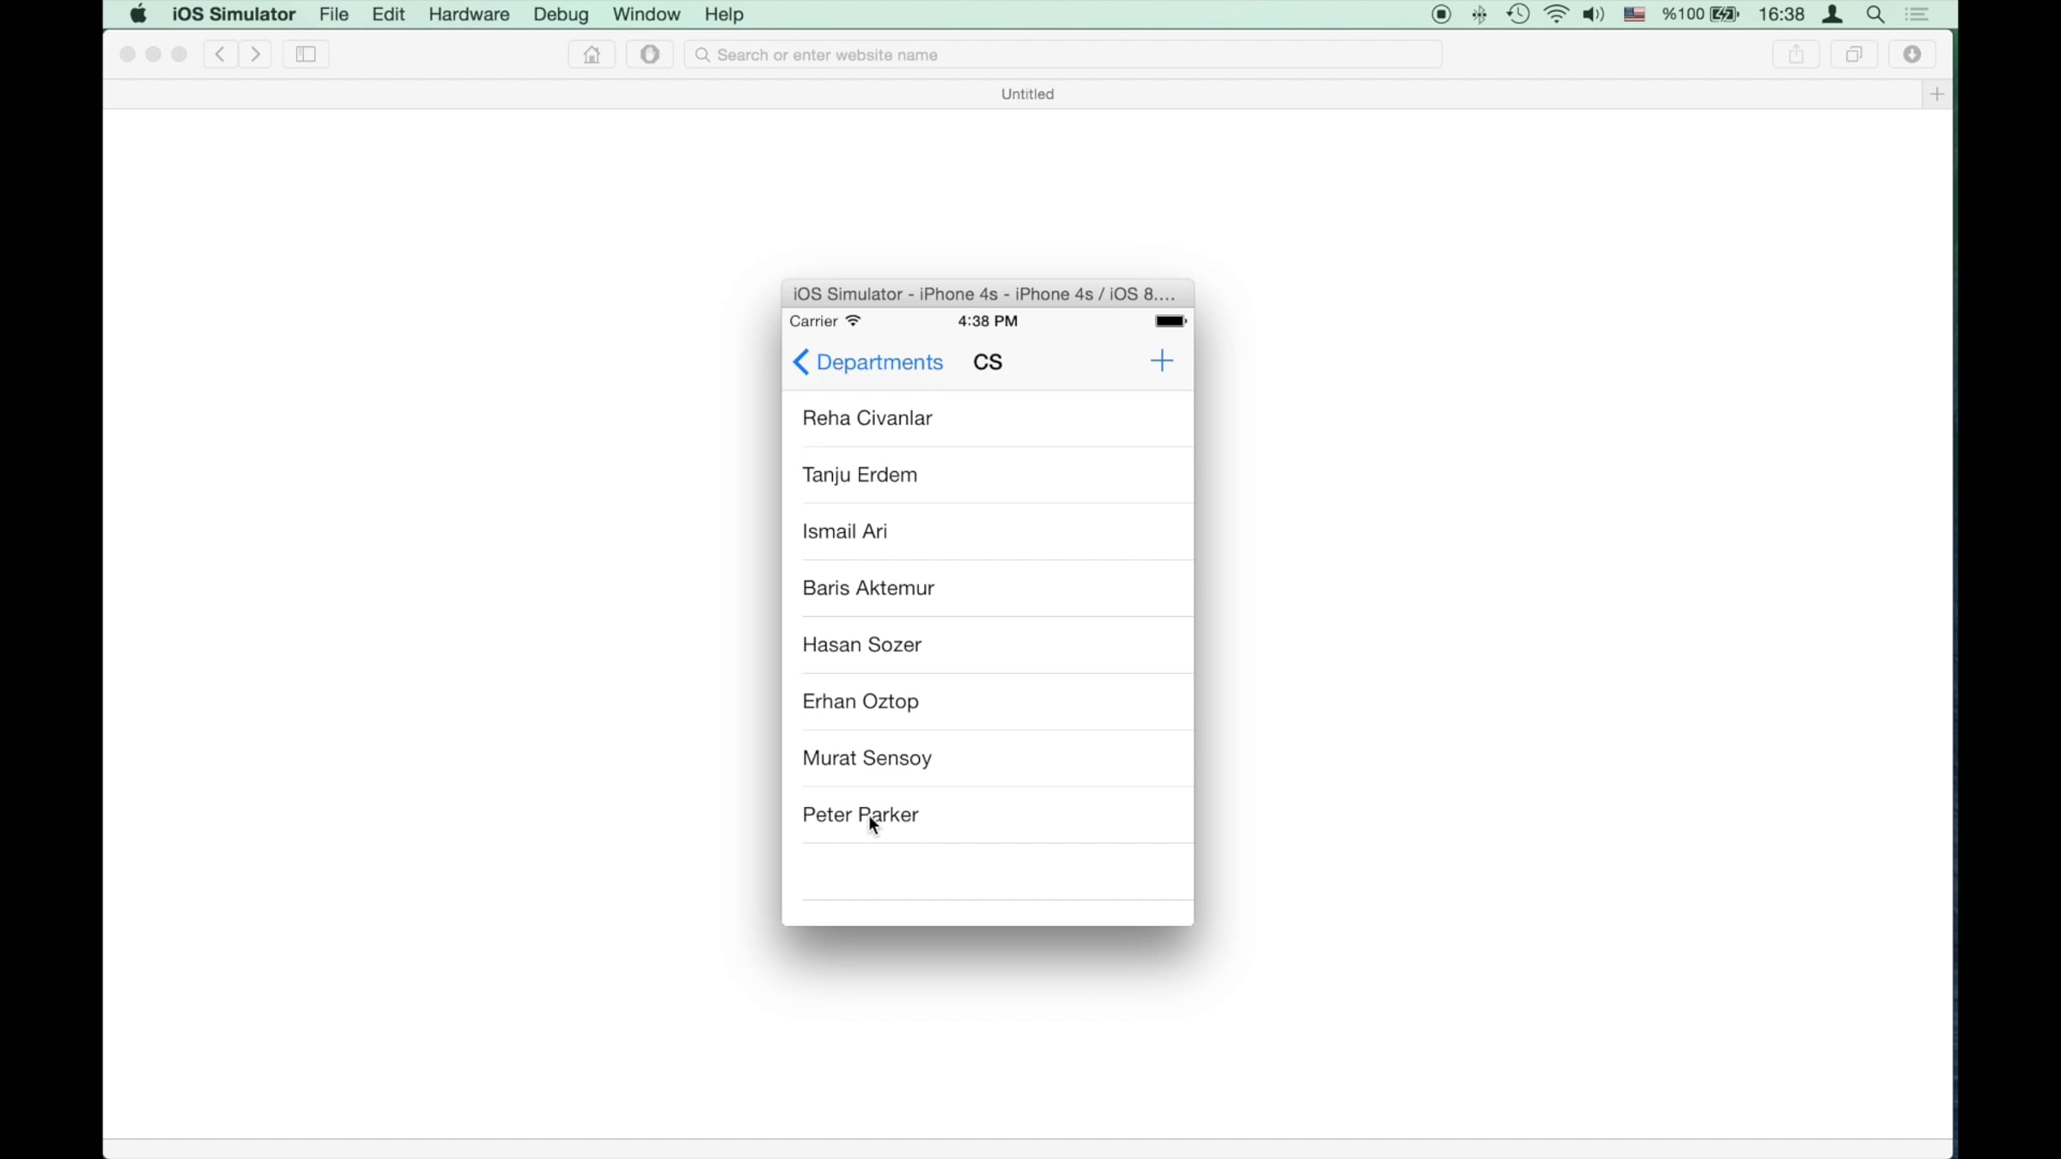Click the iOS Simulator window title bar

tap(988, 294)
